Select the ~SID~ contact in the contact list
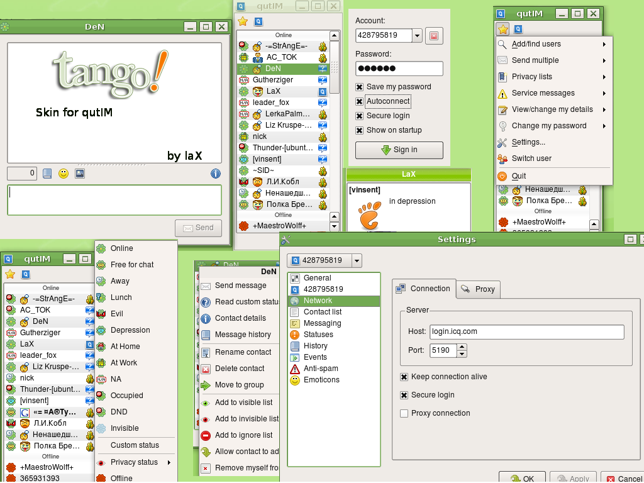This screenshot has height=483, width=644. pos(284,170)
